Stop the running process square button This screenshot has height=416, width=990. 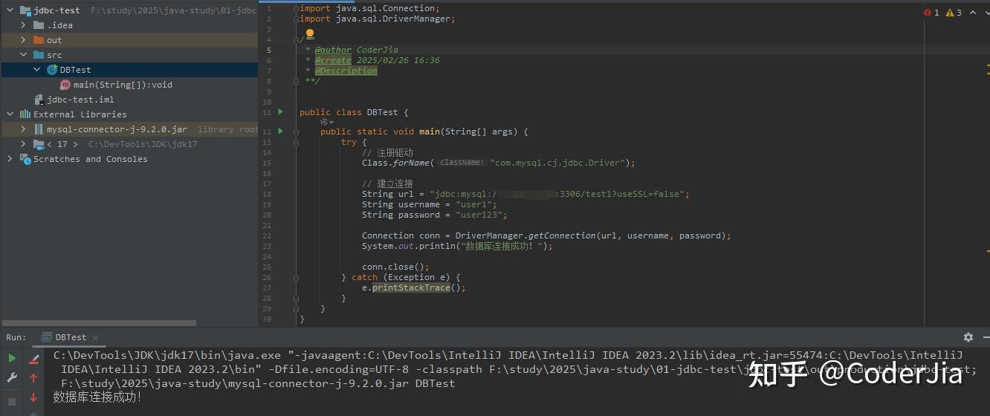click(x=12, y=401)
